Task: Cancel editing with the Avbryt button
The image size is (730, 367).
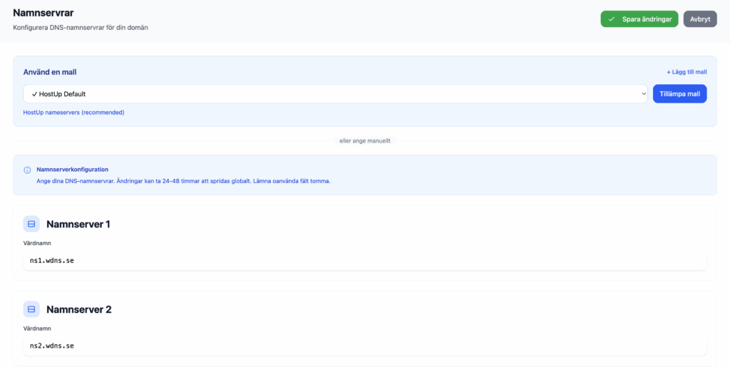Action: pyautogui.click(x=699, y=19)
